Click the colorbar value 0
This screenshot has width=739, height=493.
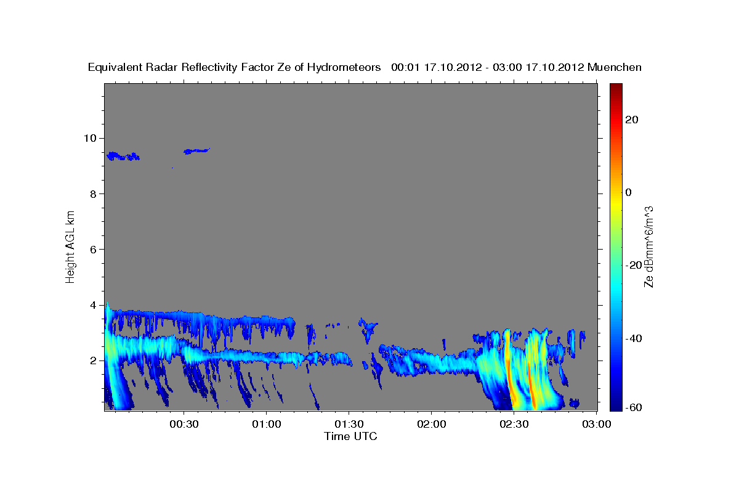pos(629,192)
